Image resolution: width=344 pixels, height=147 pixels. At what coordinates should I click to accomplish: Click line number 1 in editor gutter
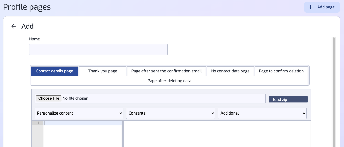[x=38, y=123]
